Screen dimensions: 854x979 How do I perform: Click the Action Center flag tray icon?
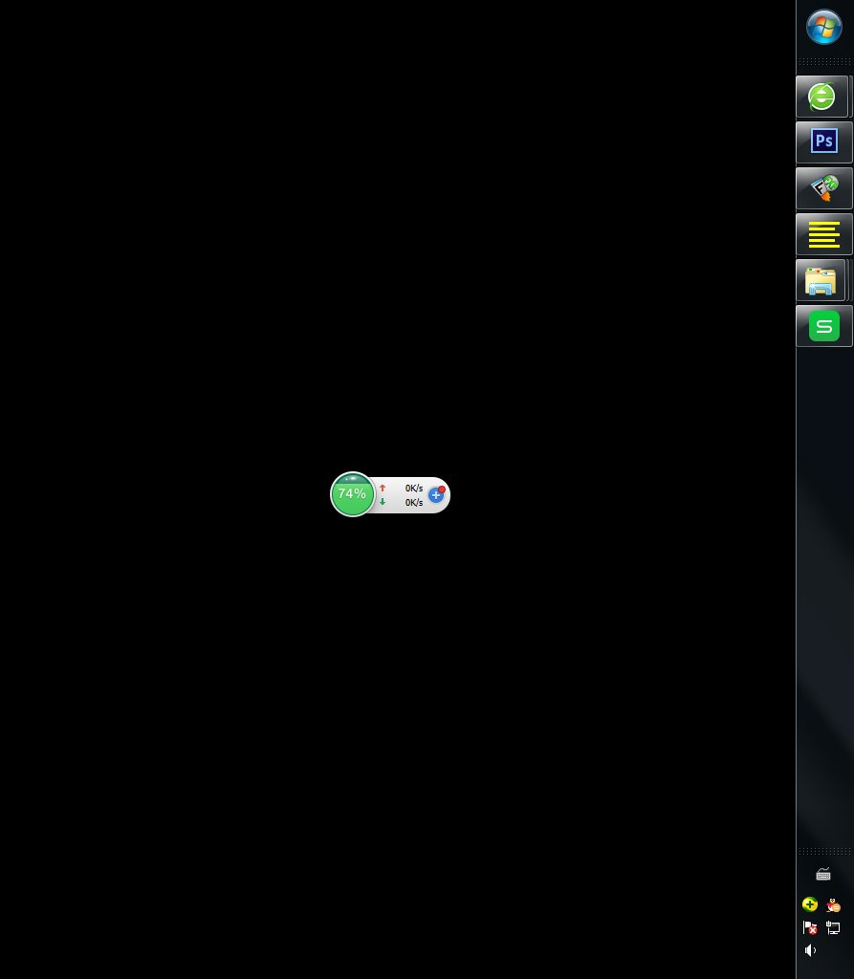click(810, 927)
